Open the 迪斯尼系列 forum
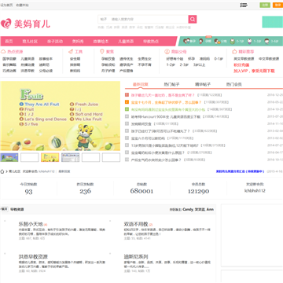This screenshot has width=283, height=283. 136,256
